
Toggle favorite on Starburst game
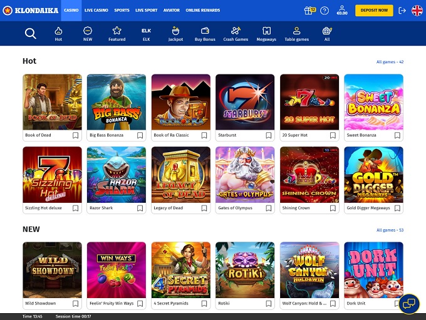coord(268,135)
